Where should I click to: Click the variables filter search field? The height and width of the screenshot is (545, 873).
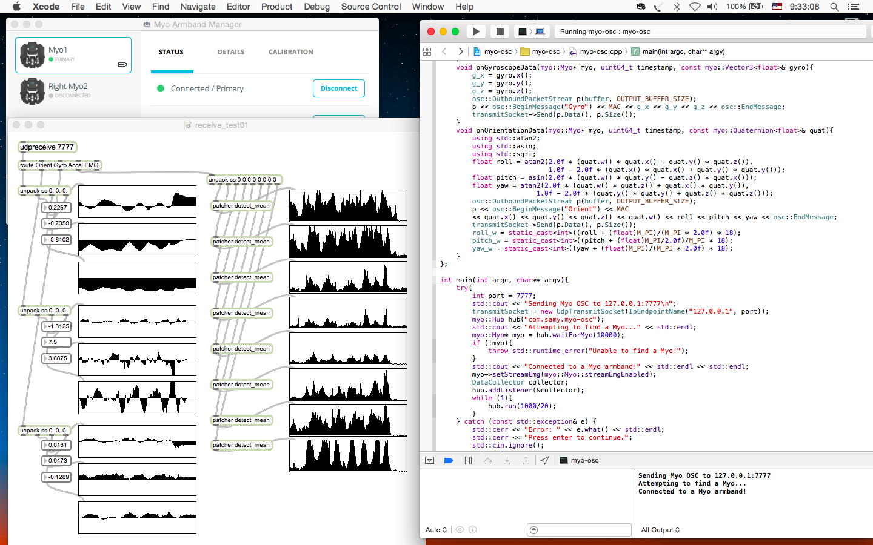(x=579, y=530)
